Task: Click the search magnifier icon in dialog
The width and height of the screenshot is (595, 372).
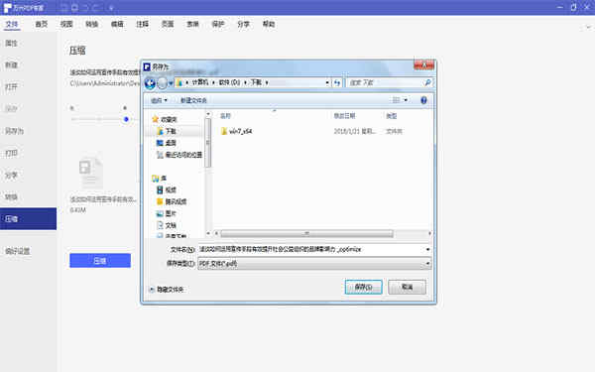Action: (427, 82)
